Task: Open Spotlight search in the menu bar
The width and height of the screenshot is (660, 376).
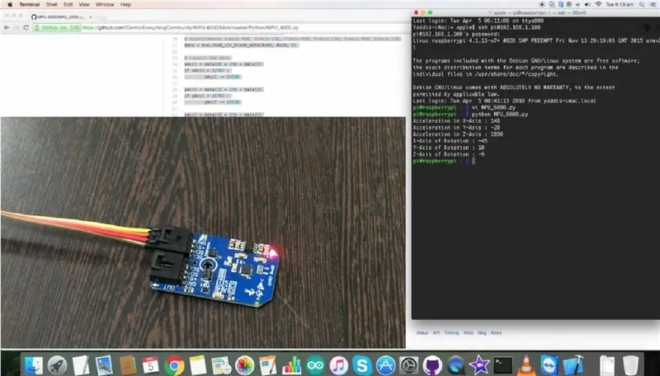Action: pos(642,5)
